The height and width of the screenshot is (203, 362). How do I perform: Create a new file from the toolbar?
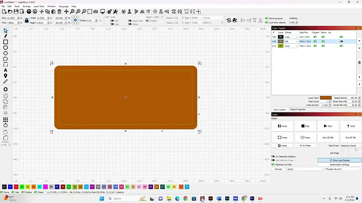point(4,12)
